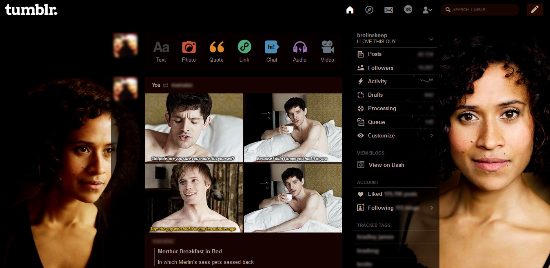Open the Drafts sidebar item
Viewport: 550px width, 268px height.
(395, 95)
